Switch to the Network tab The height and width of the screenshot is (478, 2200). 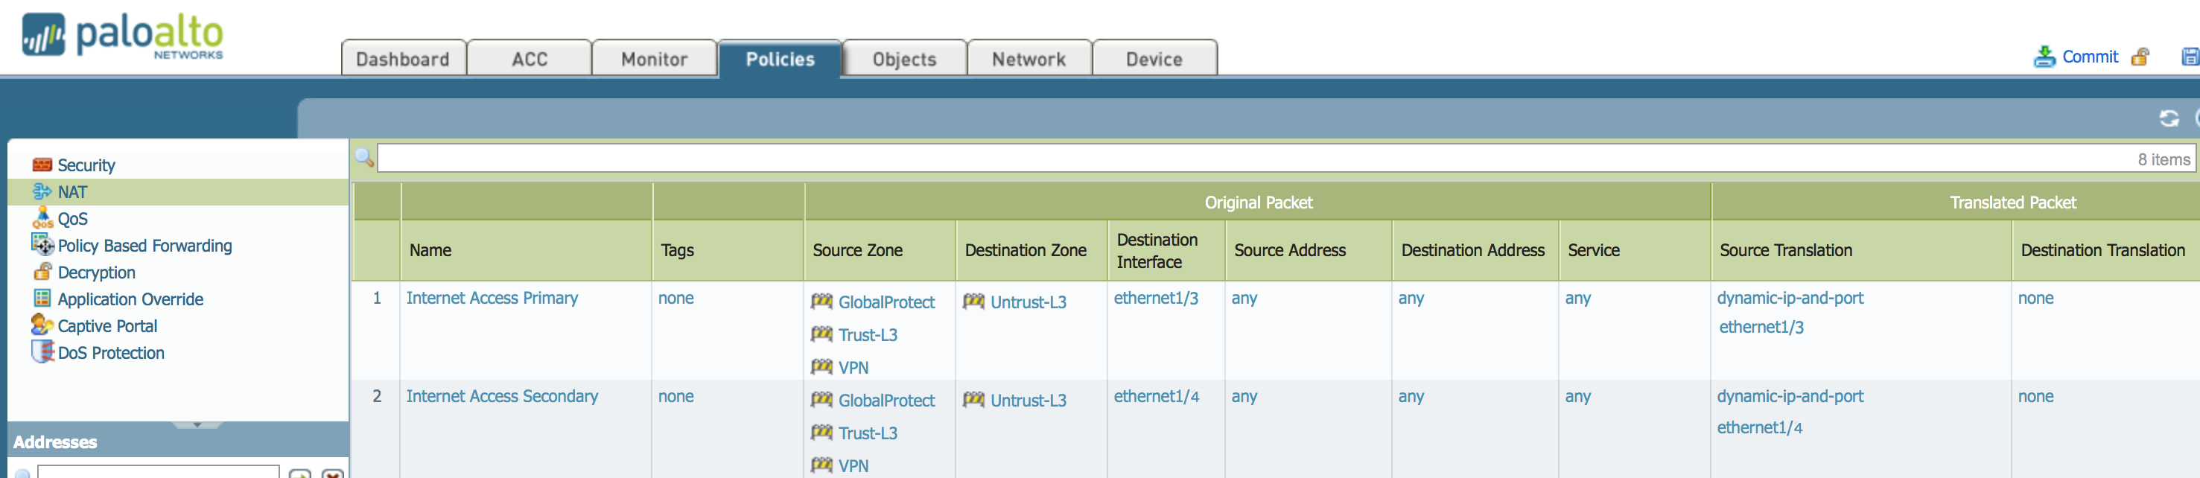click(1029, 59)
